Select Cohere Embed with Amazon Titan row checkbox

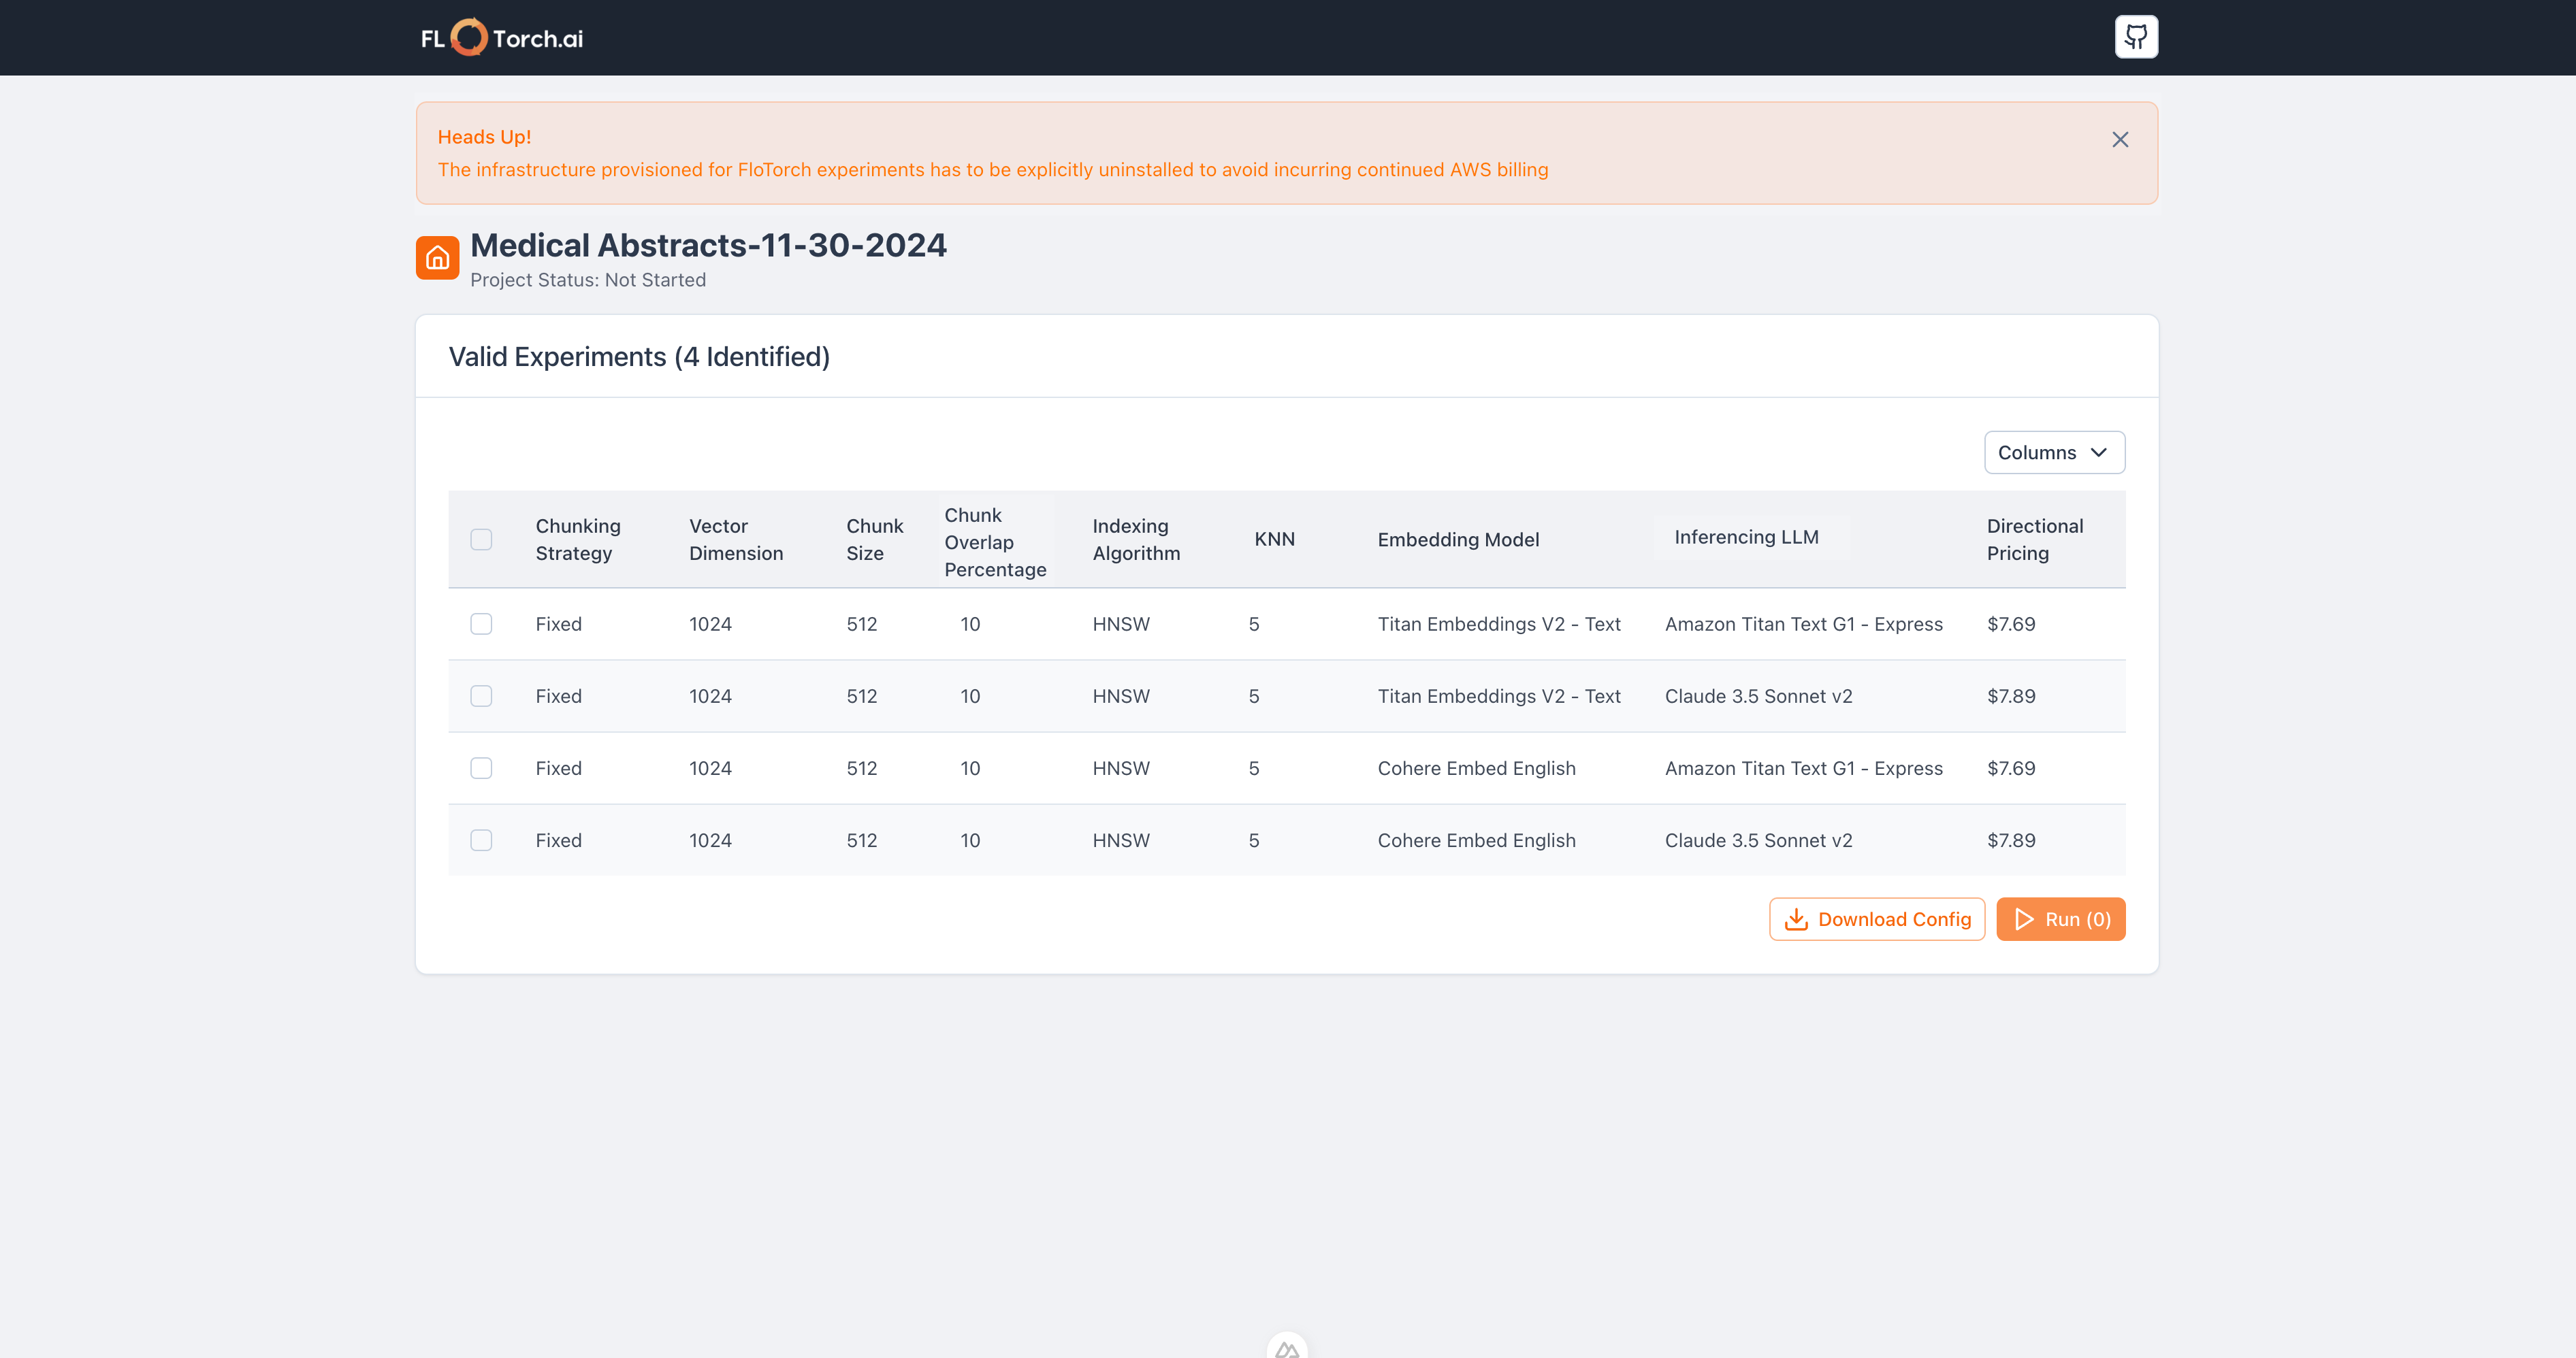[x=481, y=768]
